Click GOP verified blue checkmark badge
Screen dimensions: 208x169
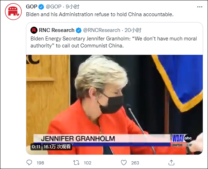click(x=41, y=7)
